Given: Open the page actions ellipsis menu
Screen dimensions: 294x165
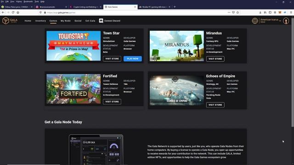Looking at the screenshot, I should click(229, 12).
